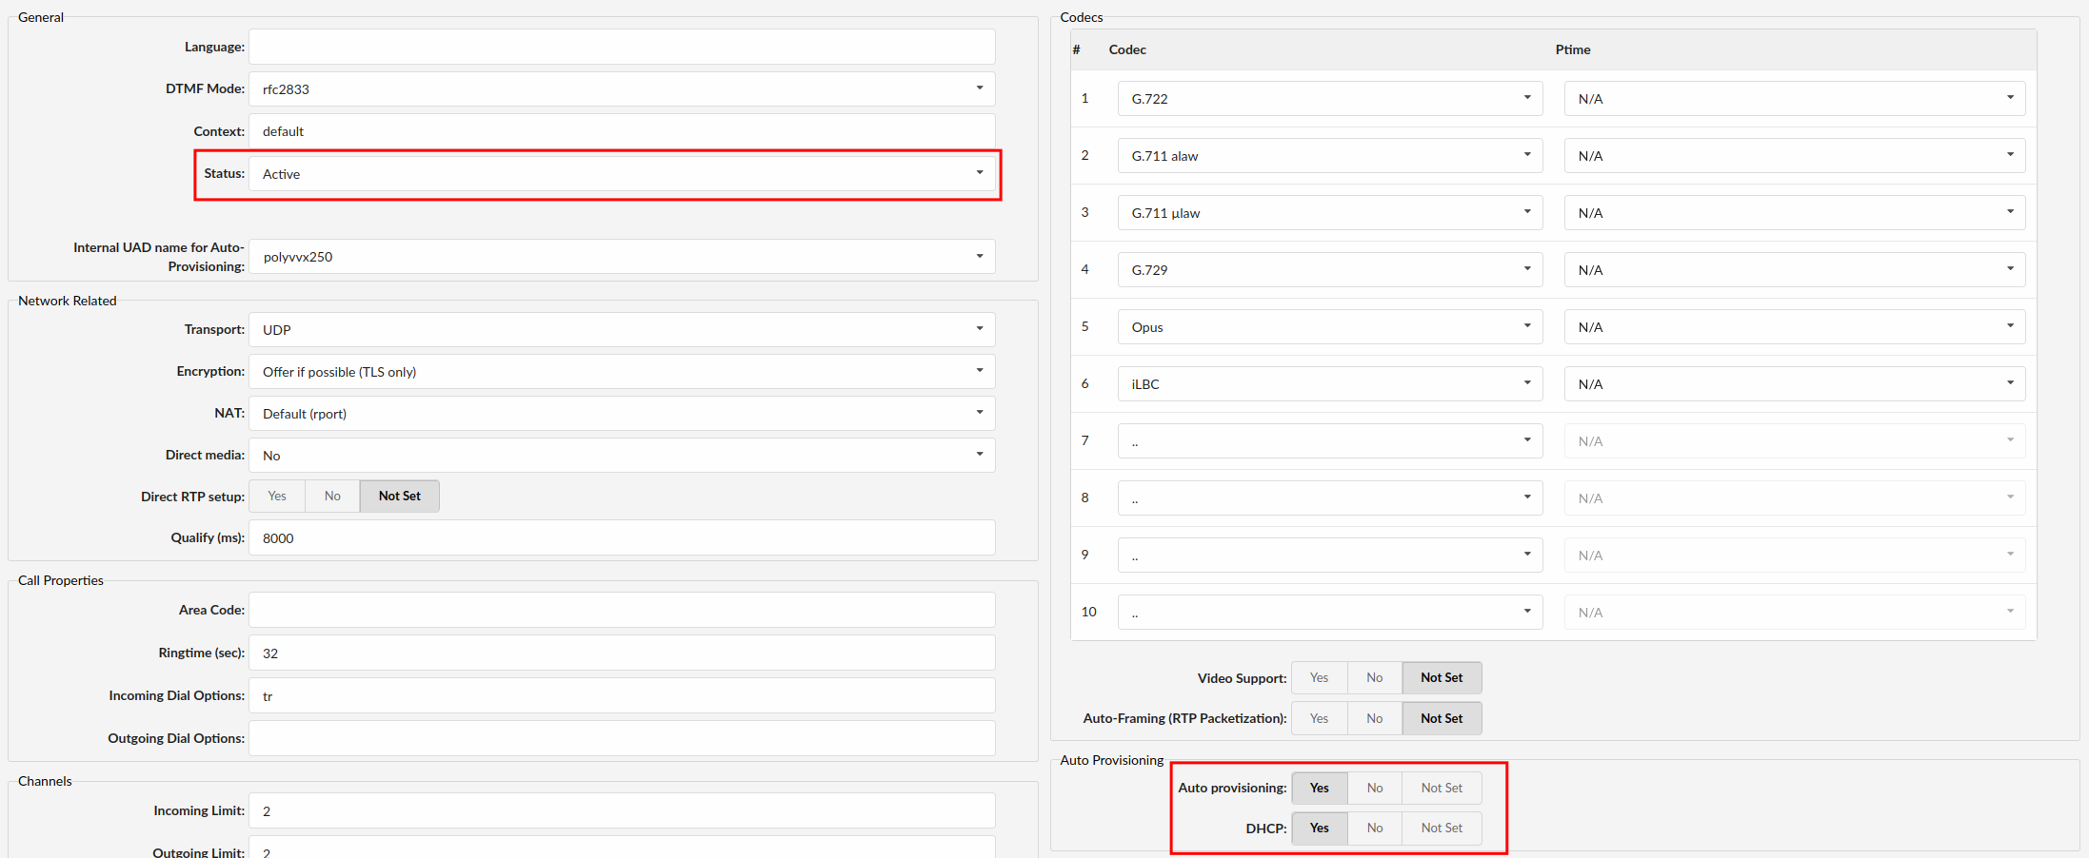Select Not Set for DHCP
The image size is (2089, 858).
1441,829
